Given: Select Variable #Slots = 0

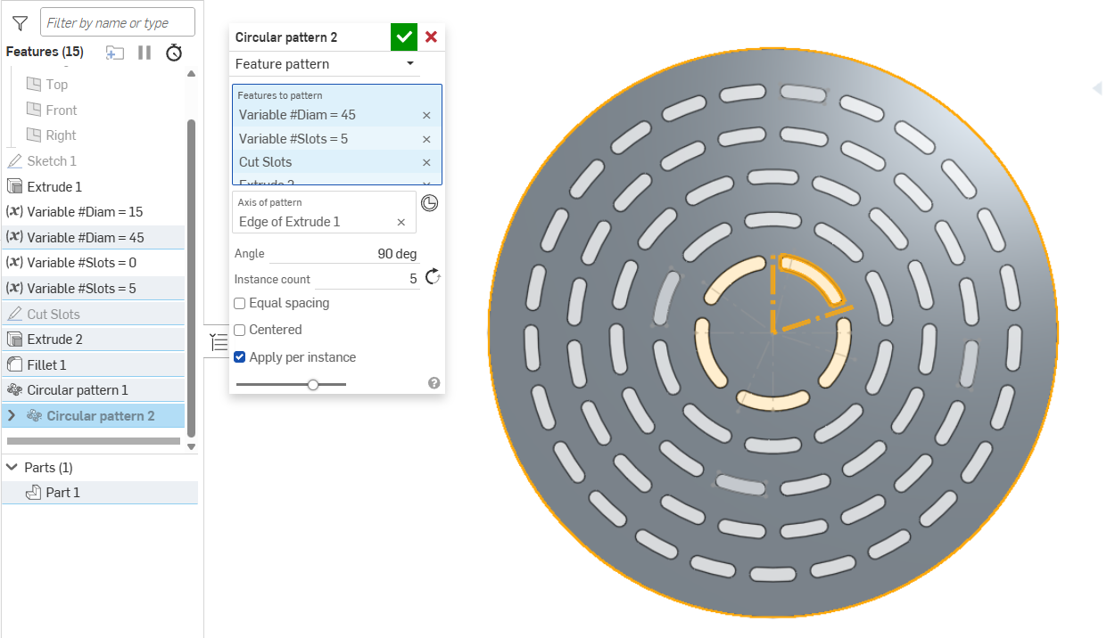Looking at the screenshot, I should (x=81, y=263).
